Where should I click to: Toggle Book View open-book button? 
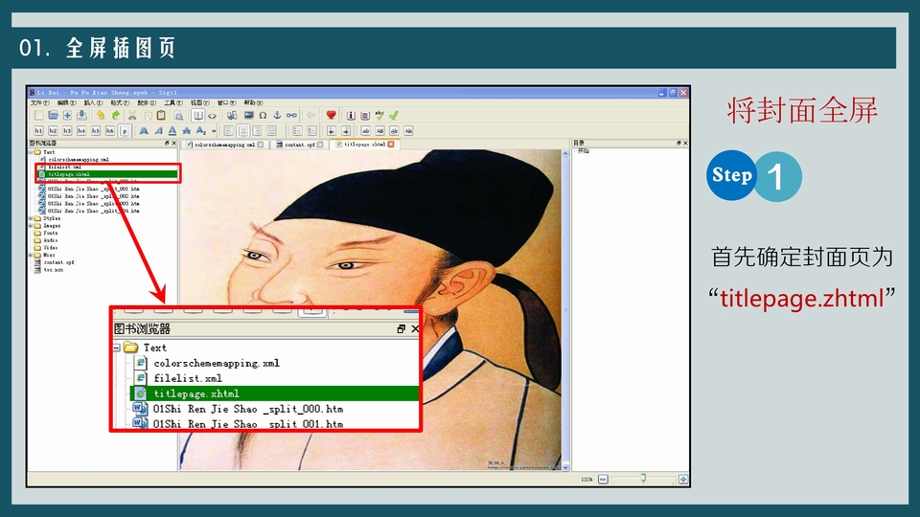point(197,115)
